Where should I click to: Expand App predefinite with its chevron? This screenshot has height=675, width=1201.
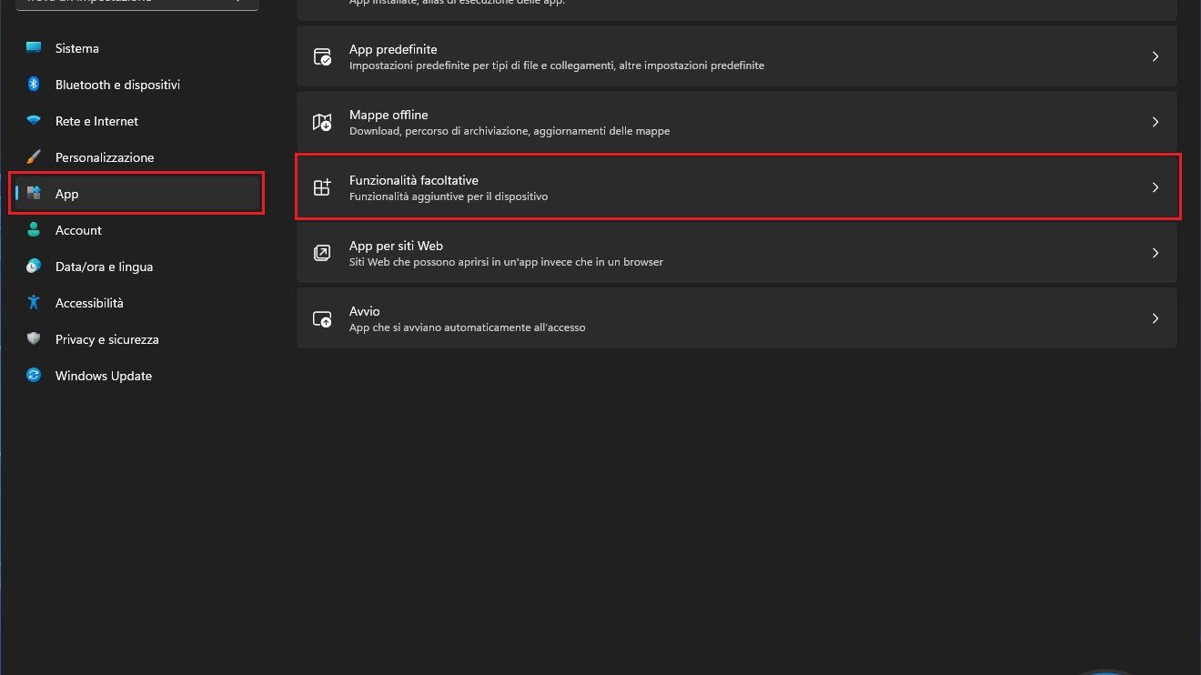(1156, 56)
